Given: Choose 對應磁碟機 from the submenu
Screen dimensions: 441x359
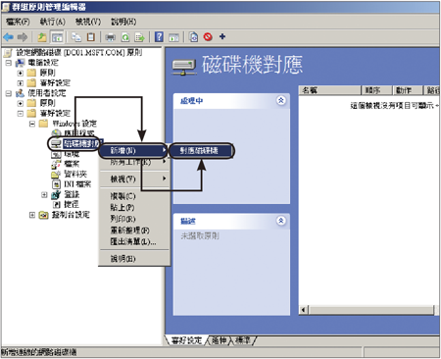Looking at the screenshot, I should [201, 151].
